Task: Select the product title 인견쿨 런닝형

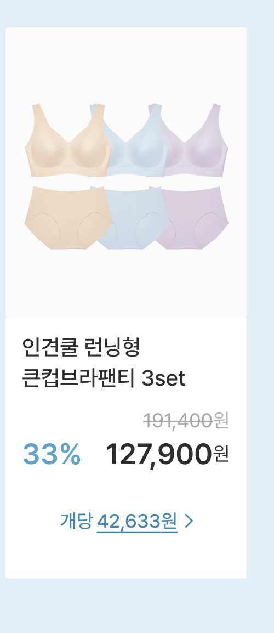Action: (x=81, y=348)
